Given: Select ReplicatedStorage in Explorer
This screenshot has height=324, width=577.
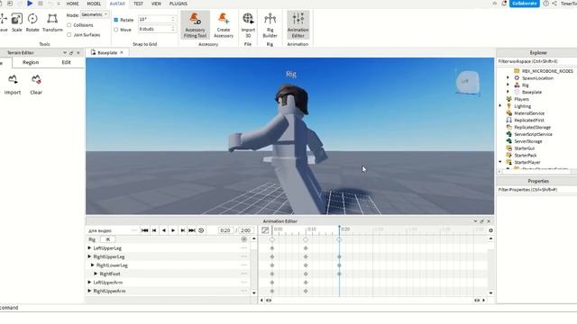Looking at the screenshot, I should click(x=532, y=127).
